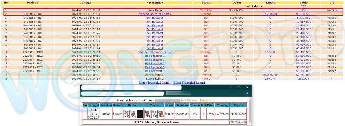The width and height of the screenshot is (345, 126).
Task: Click the Saldo column header
Action: tap(303, 3)
